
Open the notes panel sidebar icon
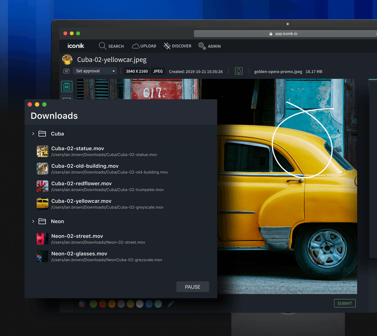tap(67, 86)
